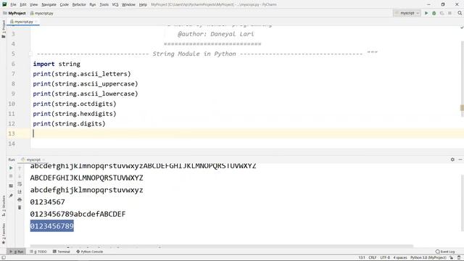Click line print(string.octdigits)
The image size is (464, 261).
click(75, 104)
